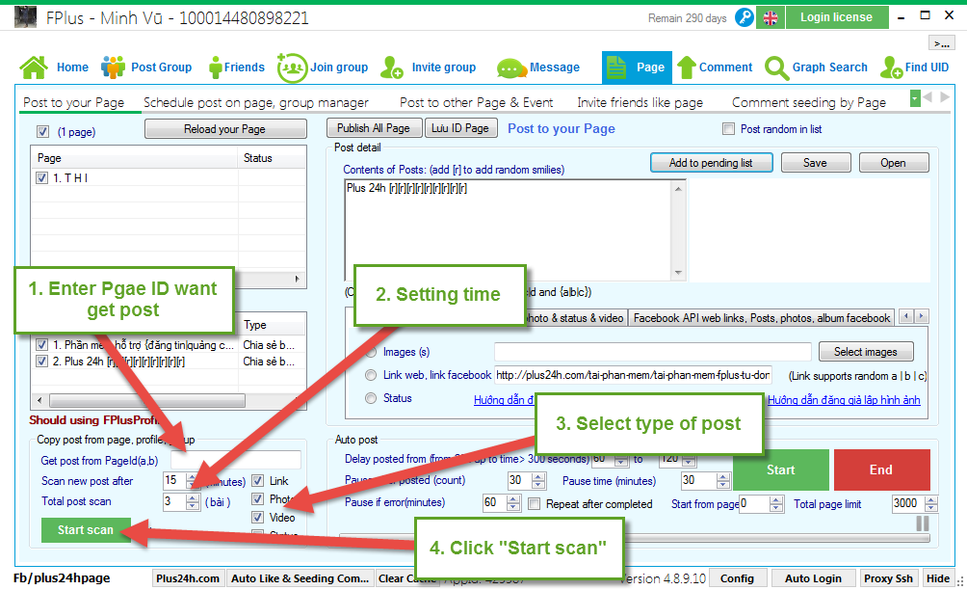The height and width of the screenshot is (590, 967).
Task: Select the Page document icon
Action: pyautogui.click(x=615, y=67)
